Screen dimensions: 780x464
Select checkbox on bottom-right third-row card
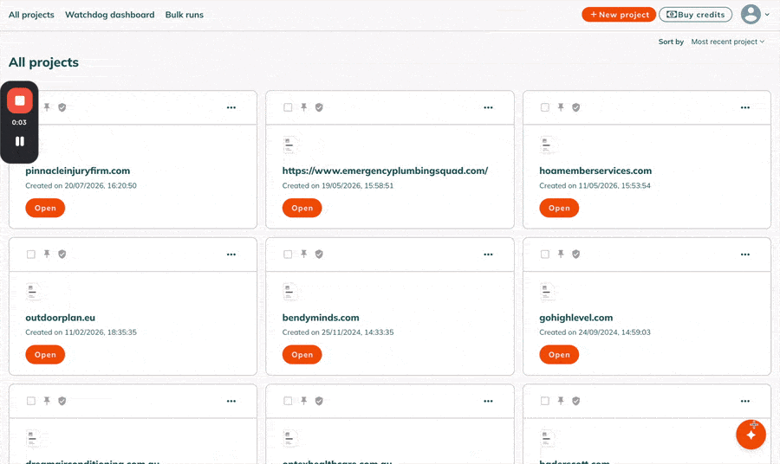[x=545, y=401]
